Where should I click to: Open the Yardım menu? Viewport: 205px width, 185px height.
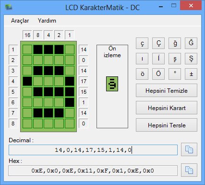[x=47, y=21]
